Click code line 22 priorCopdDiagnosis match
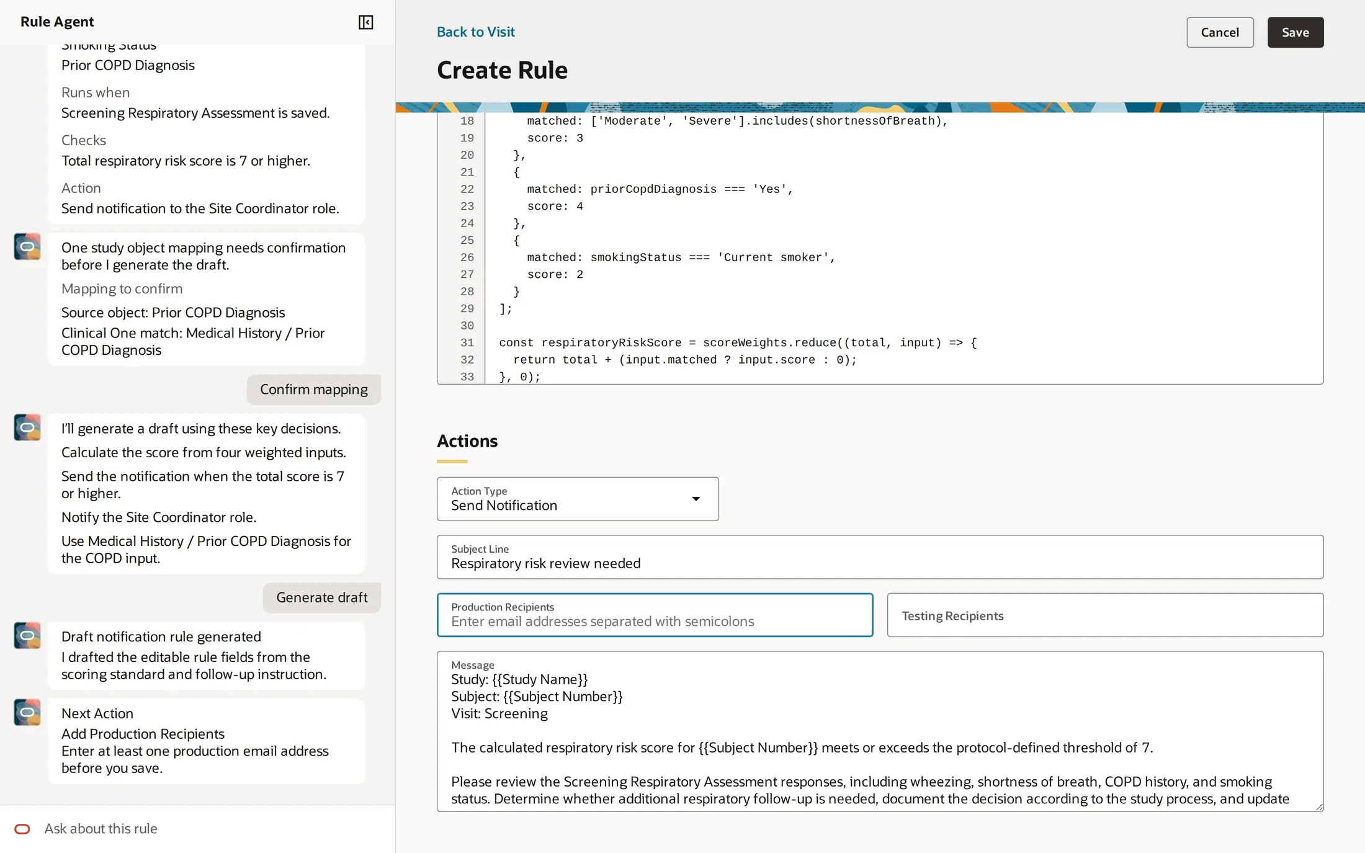 660,189
